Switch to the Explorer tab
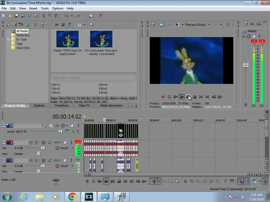Image resolution: width=270 pixels, height=202 pixels. tap(39, 105)
